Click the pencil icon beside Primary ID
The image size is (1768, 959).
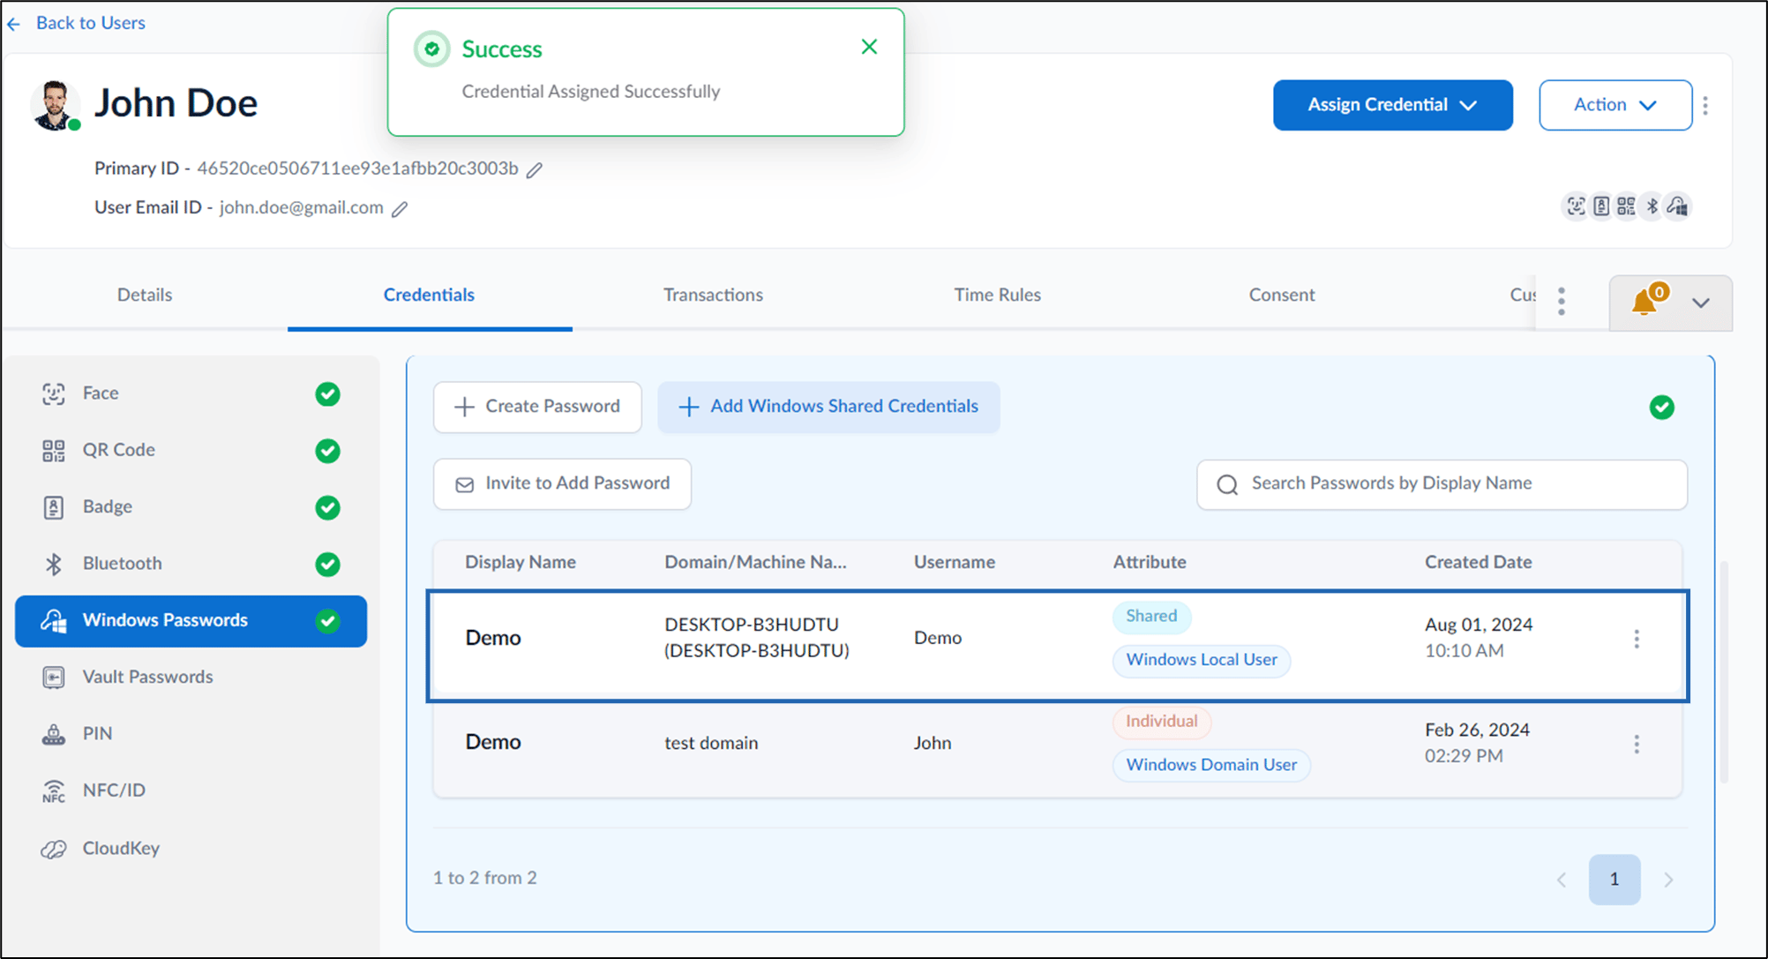(x=535, y=169)
